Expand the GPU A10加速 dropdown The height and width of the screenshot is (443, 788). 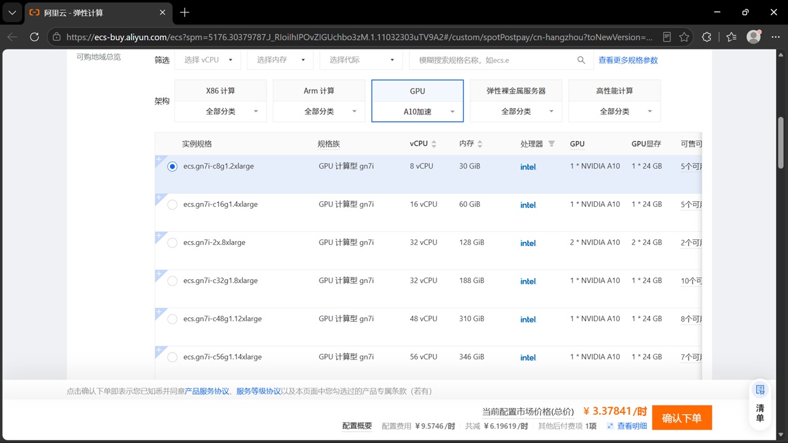(x=417, y=111)
